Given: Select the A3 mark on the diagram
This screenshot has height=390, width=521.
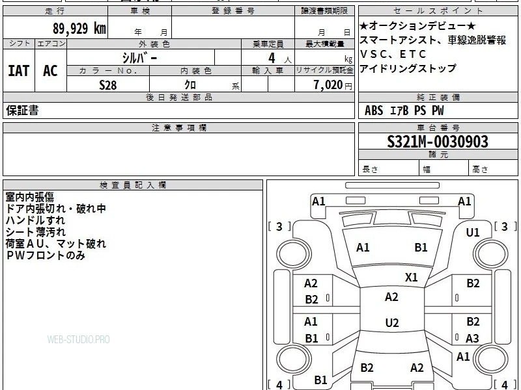Looking at the screenshot, I should click(x=472, y=338).
